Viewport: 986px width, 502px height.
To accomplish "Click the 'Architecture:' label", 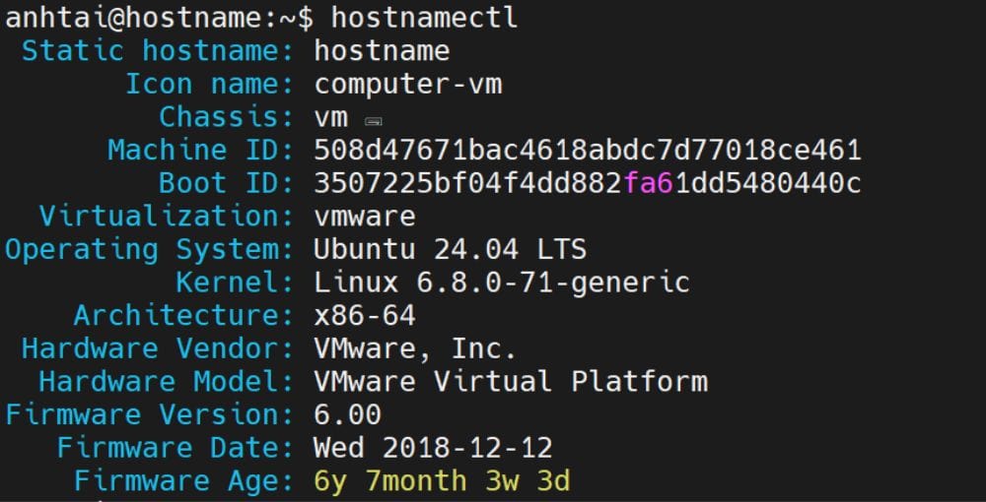I will click(x=184, y=315).
